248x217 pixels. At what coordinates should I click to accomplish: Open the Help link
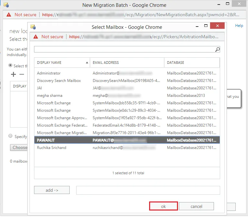click(239, 26)
